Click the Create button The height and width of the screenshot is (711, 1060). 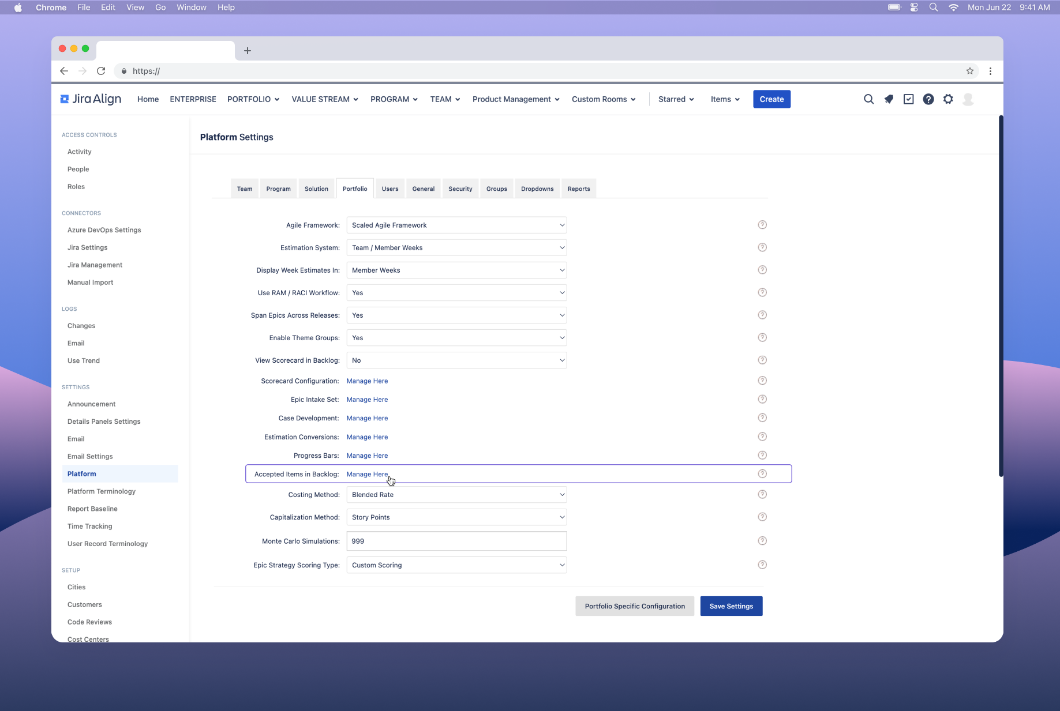[771, 99]
